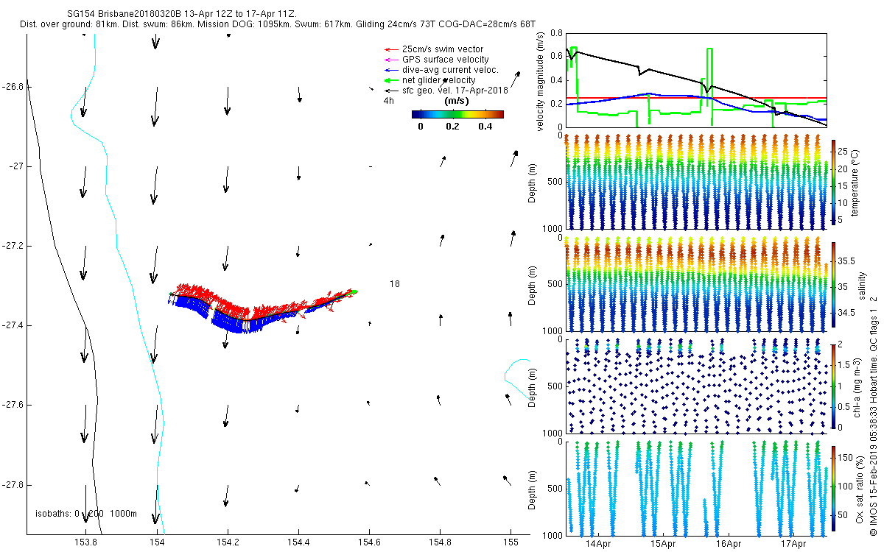This screenshot has width=884, height=552.
Task: Click the temperature colorbar scale
Action: tap(834, 183)
